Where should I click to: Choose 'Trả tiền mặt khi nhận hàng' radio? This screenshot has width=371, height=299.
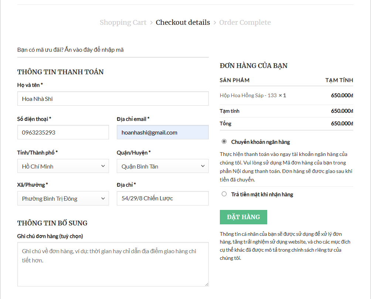224,194
